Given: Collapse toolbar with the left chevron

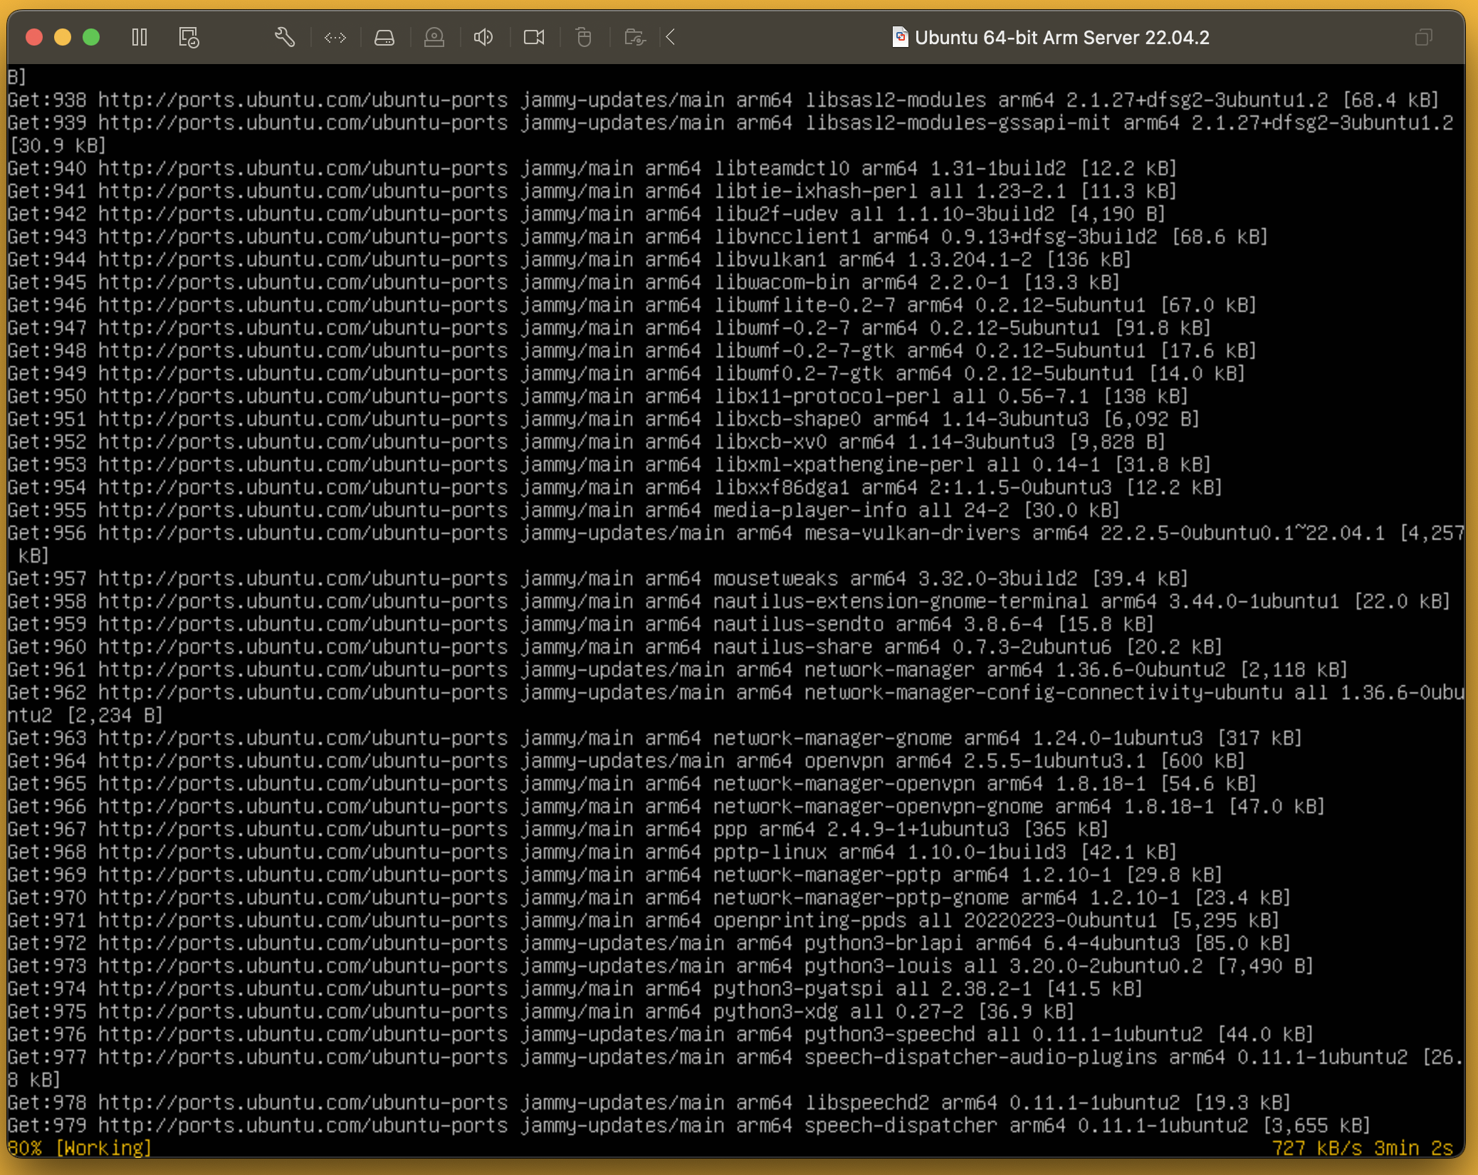Looking at the screenshot, I should (x=671, y=37).
